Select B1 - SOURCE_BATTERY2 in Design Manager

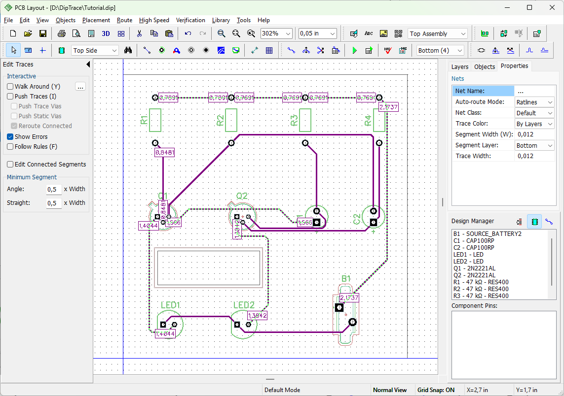coord(487,234)
